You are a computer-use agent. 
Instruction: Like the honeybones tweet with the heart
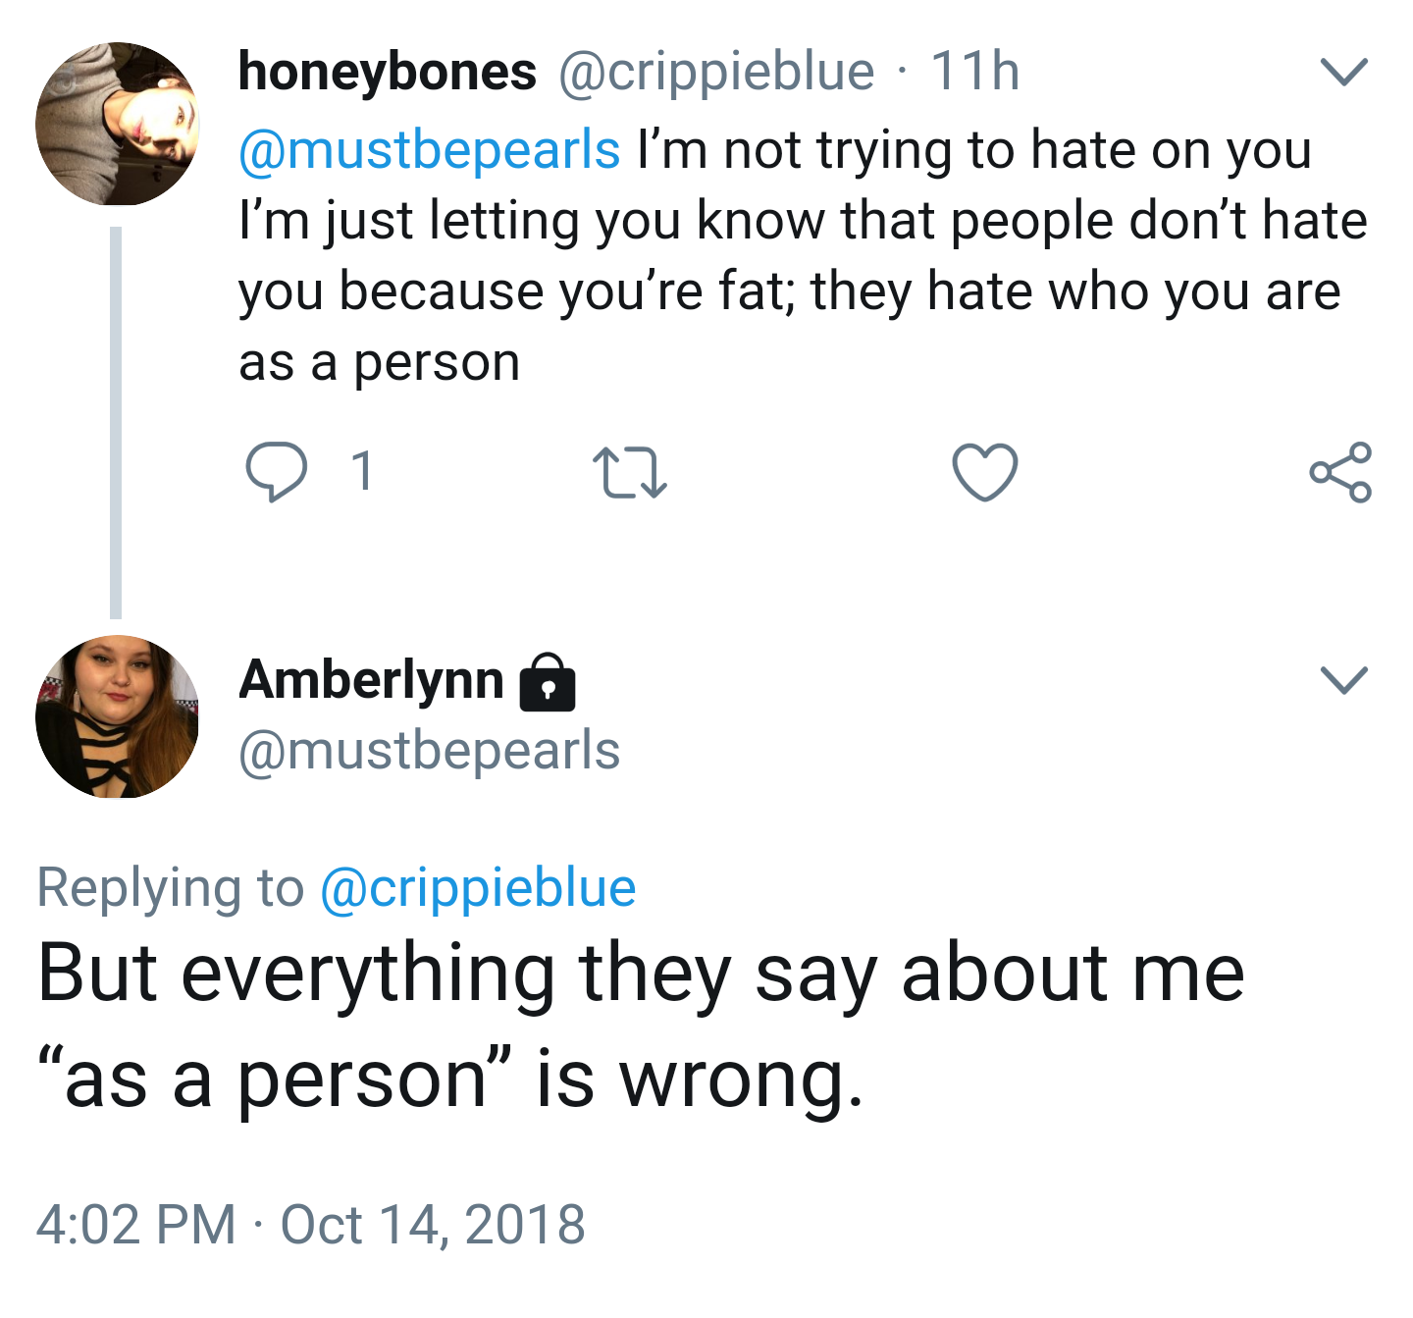point(985,472)
